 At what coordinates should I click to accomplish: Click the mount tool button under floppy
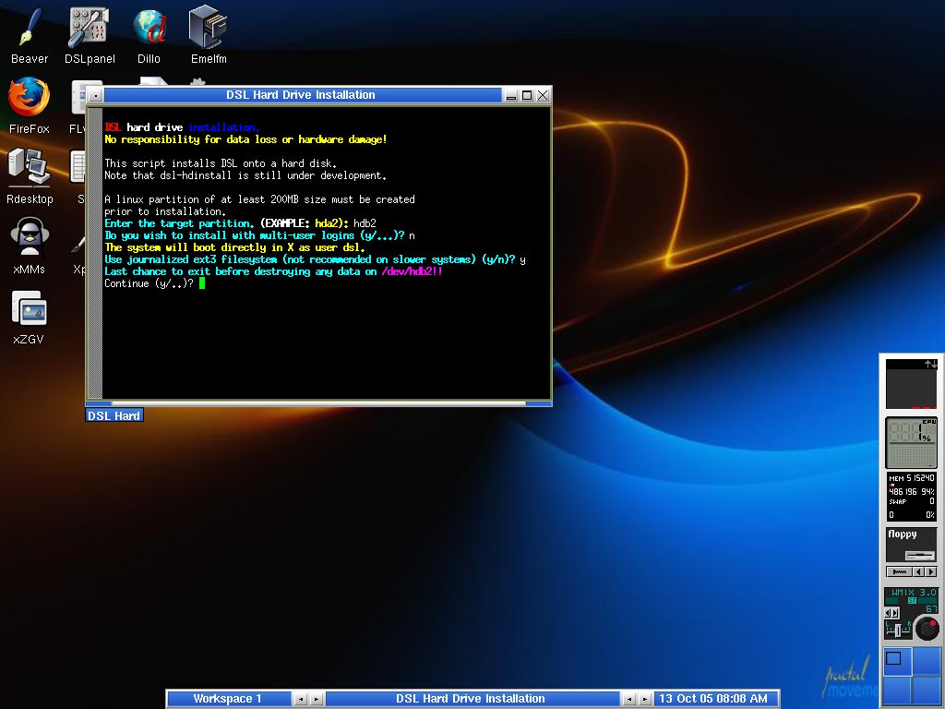pos(900,571)
